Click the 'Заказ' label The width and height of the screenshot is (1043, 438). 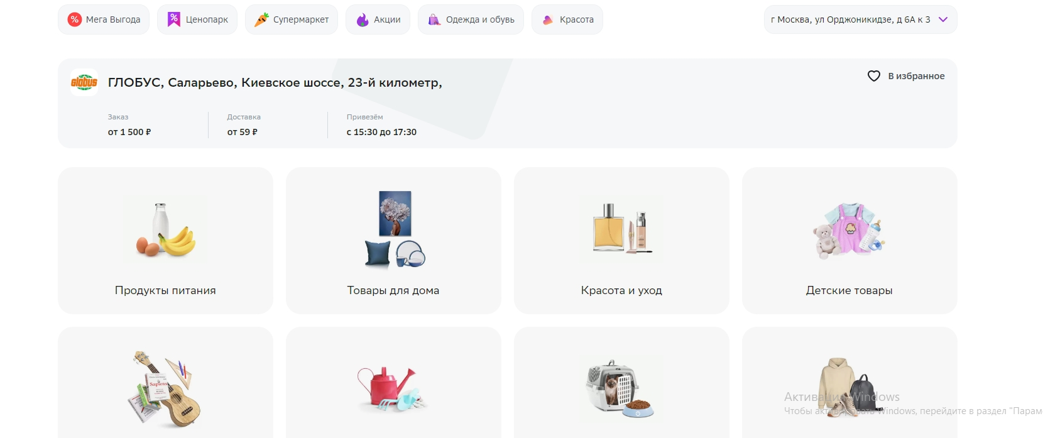pyautogui.click(x=118, y=117)
